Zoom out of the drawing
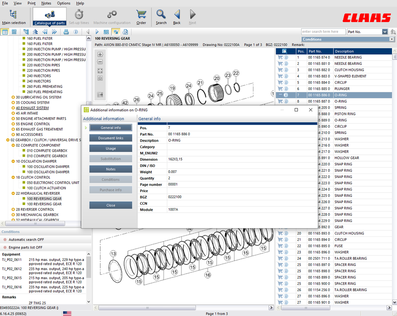Viewport: 397px width, 316px height. tap(100, 62)
